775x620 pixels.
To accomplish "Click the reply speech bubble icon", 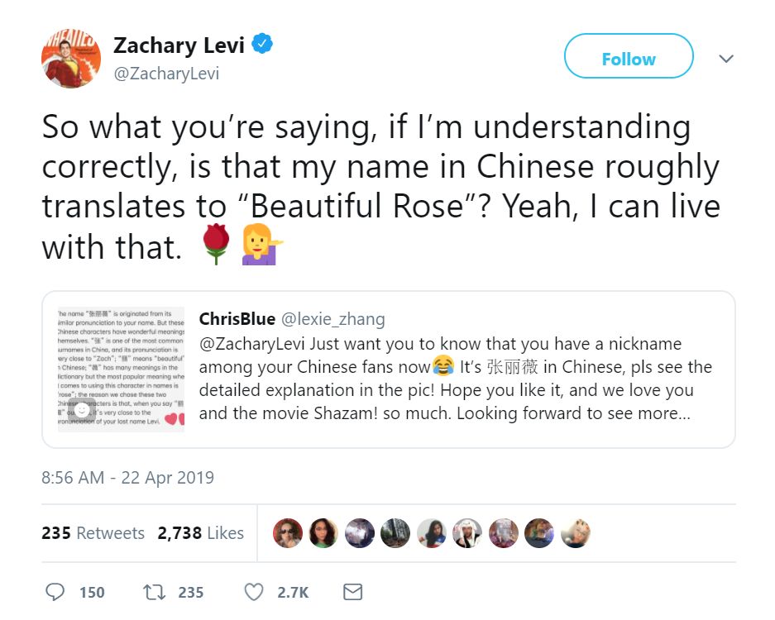I will pos(55,592).
